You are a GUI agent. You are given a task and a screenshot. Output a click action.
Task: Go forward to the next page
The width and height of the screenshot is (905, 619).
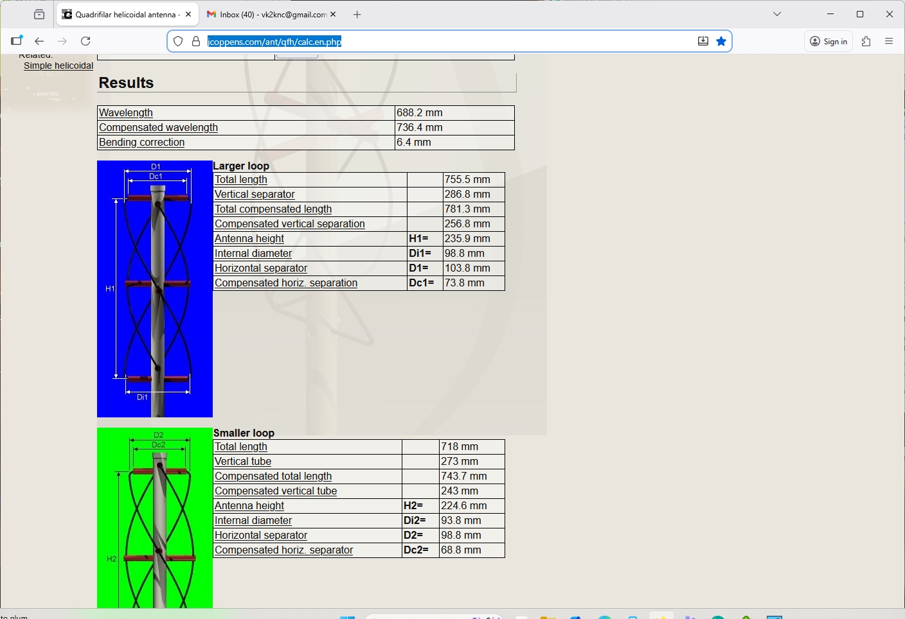pos(62,41)
